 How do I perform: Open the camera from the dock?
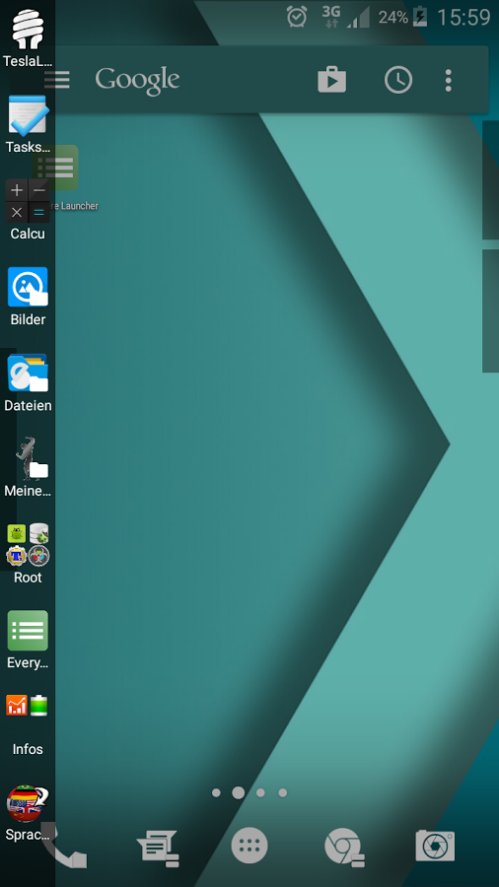coord(435,846)
